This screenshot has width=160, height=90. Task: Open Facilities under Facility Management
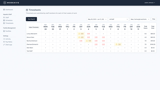point(8,31)
